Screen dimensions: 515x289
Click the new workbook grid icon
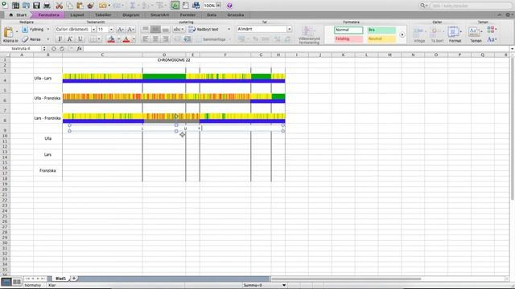click(x=15, y=6)
